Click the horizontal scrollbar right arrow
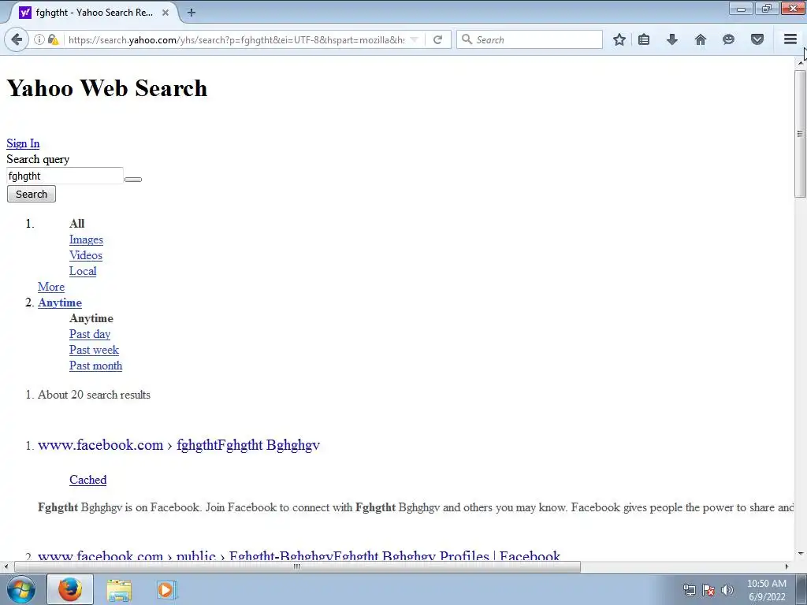 click(x=787, y=566)
